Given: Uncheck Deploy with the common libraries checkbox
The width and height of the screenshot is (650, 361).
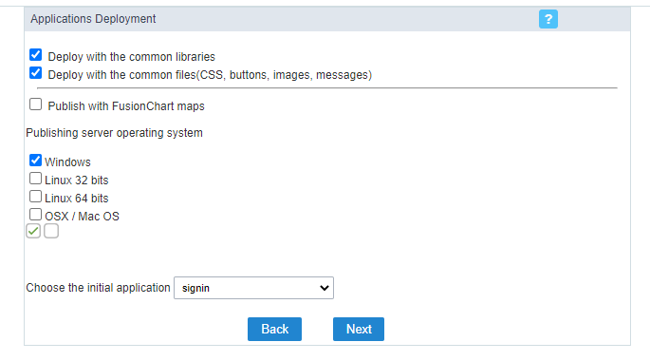Looking at the screenshot, I should [x=36, y=55].
